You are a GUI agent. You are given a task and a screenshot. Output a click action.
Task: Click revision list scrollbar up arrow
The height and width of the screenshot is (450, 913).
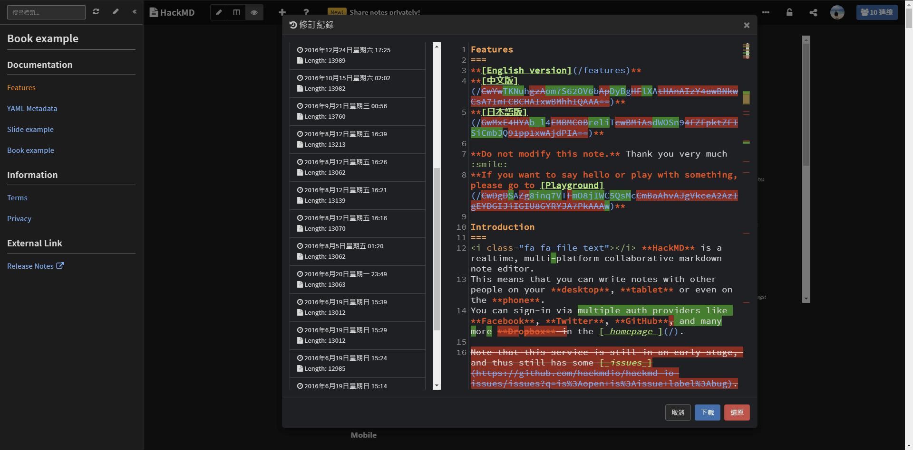click(437, 47)
